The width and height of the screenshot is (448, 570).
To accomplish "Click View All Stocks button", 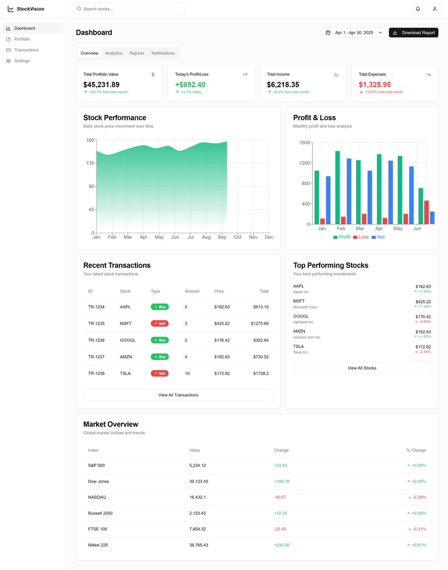I will [x=362, y=368].
